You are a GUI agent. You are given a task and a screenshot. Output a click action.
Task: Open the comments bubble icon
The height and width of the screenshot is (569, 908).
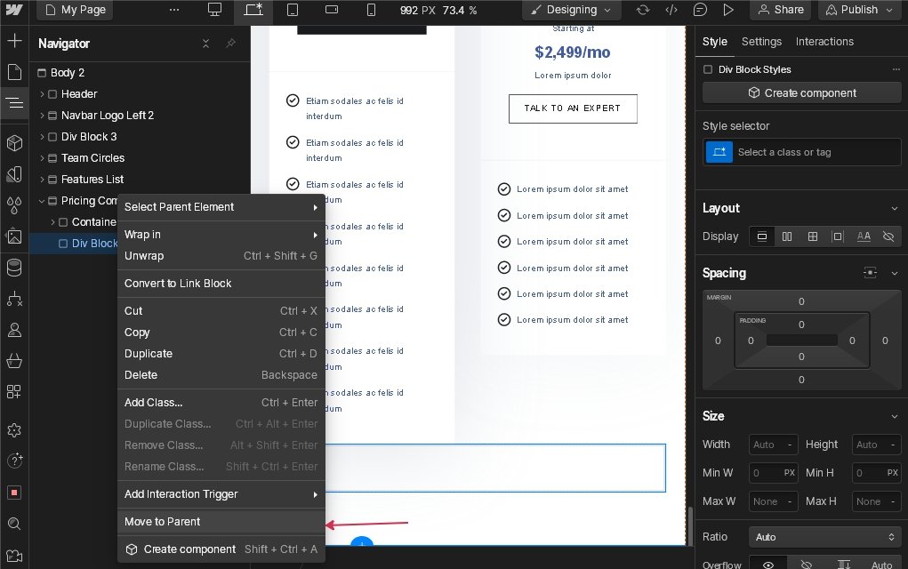(x=701, y=10)
